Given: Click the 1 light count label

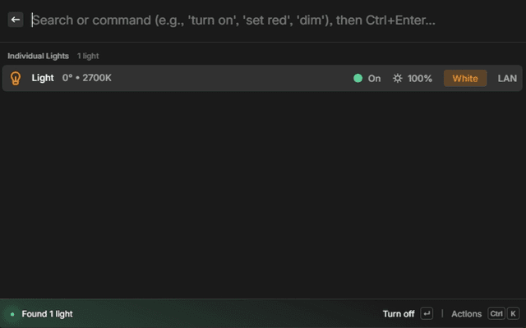Looking at the screenshot, I should click(x=88, y=56).
